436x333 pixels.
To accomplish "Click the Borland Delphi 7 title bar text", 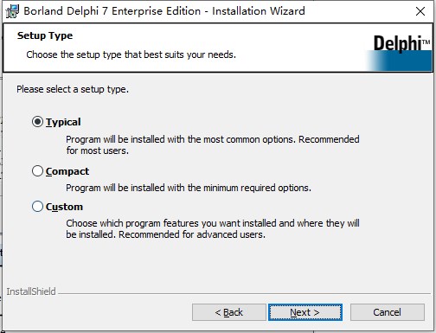I will coord(164,11).
